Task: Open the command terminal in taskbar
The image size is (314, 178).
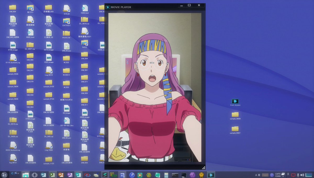Action: click(x=175, y=175)
